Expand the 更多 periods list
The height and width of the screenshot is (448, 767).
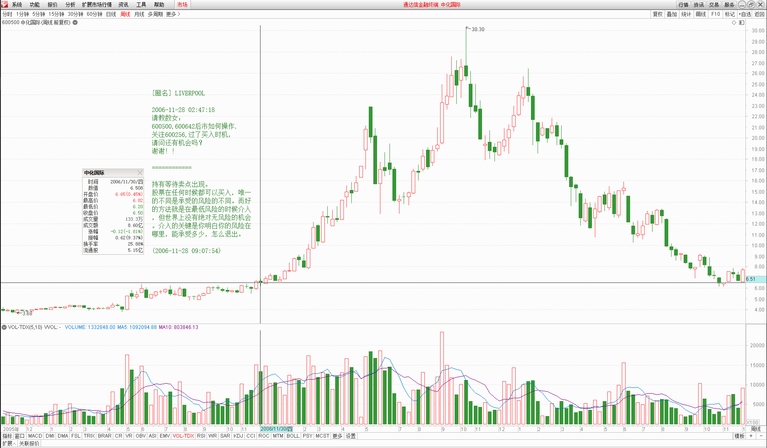coord(173,14)
